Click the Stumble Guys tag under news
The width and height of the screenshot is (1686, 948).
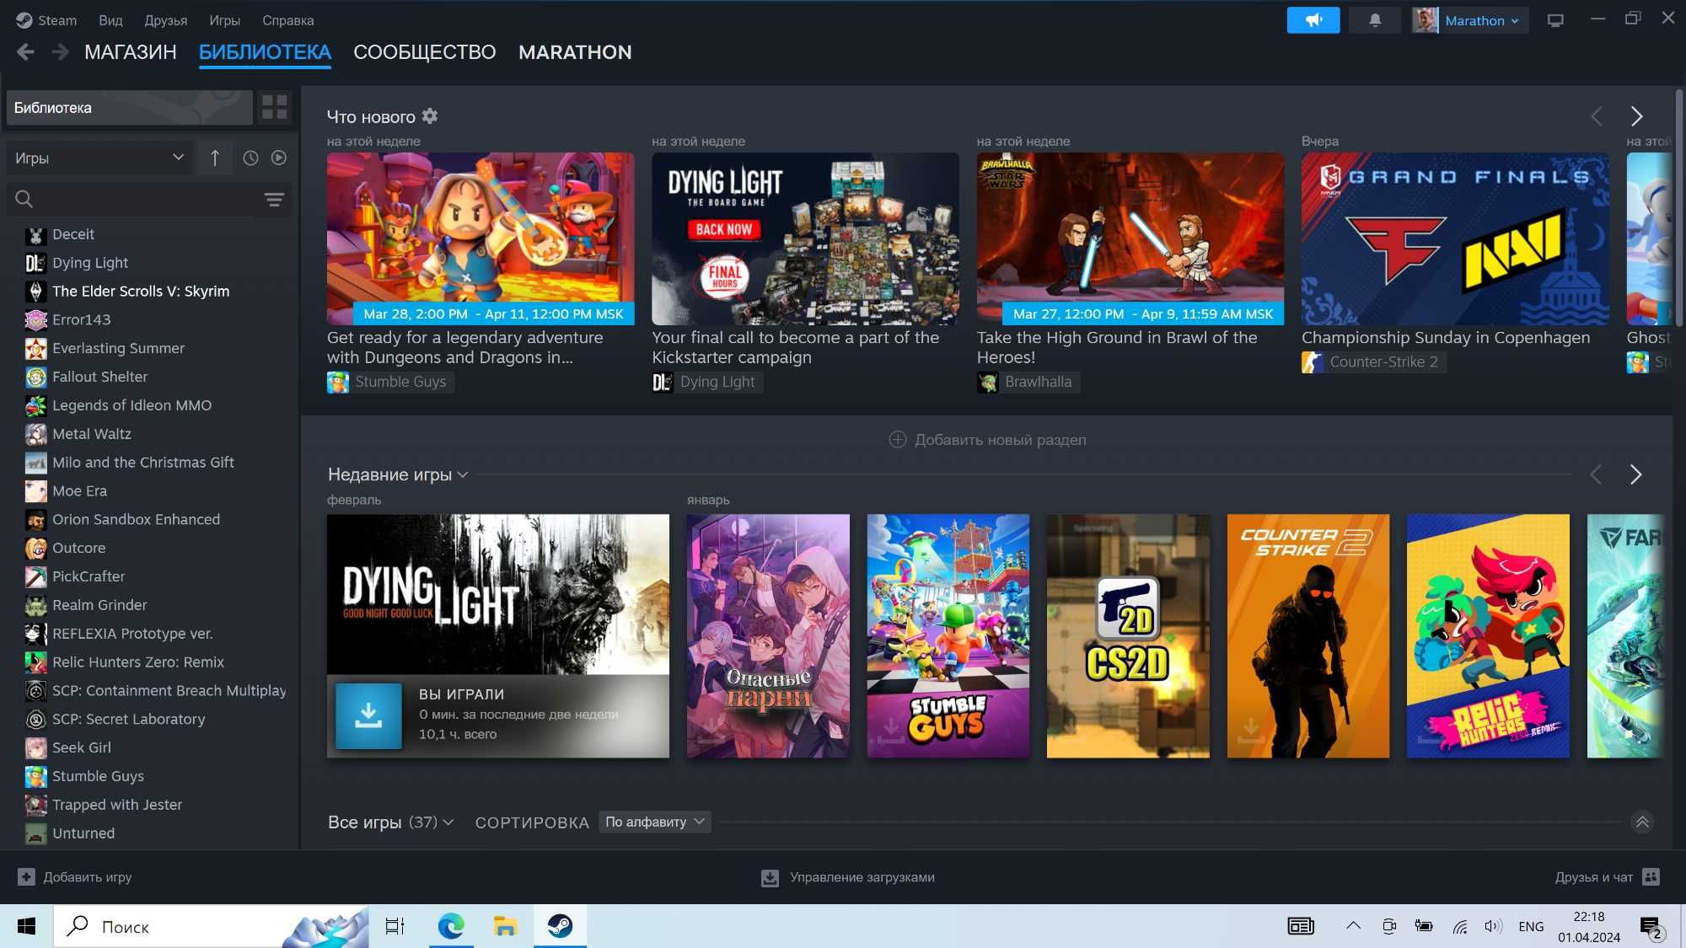390,383
